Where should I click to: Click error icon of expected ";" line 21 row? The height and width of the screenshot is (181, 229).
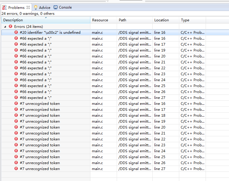coord(16,62)
